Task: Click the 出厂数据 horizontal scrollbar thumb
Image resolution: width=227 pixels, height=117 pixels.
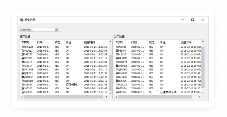Action: coord(155,97)
